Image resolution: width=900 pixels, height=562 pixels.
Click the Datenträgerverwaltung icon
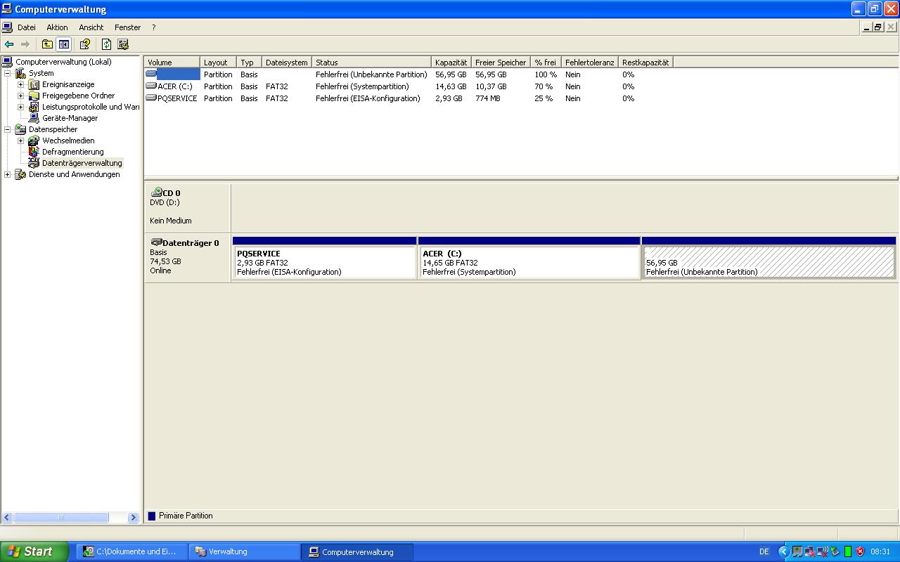pos(34,163)
